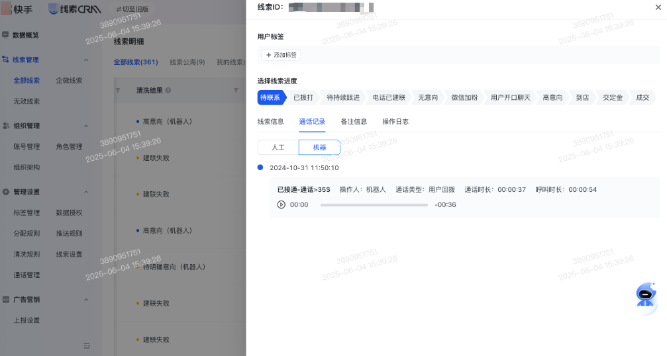The height and width of the screenshot is (356, 667).
Task: Set lead progress to 交定金
Action: (613, 98)
